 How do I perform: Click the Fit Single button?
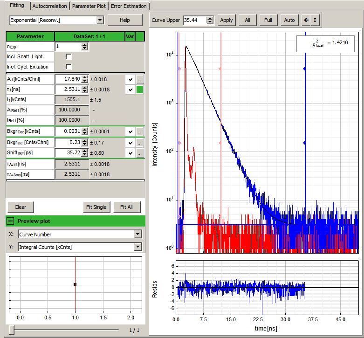tap(96, 207)
